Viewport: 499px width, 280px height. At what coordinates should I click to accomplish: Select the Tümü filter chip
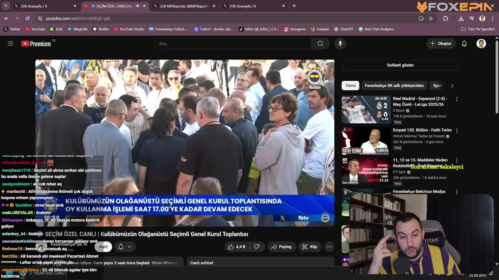point(350,86)
